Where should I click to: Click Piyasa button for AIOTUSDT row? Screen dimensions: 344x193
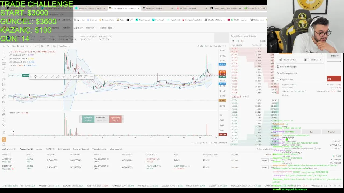point(265,160)
